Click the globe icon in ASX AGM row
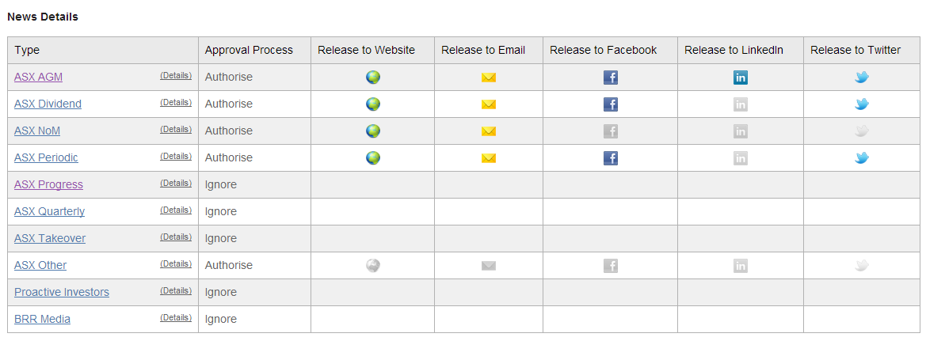Screen dimensions: 926x341 click(x=372, y=78)
